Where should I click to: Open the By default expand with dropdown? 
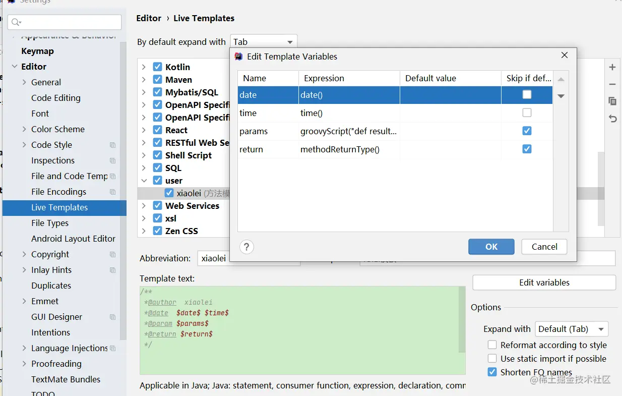(x=264, y=42)
